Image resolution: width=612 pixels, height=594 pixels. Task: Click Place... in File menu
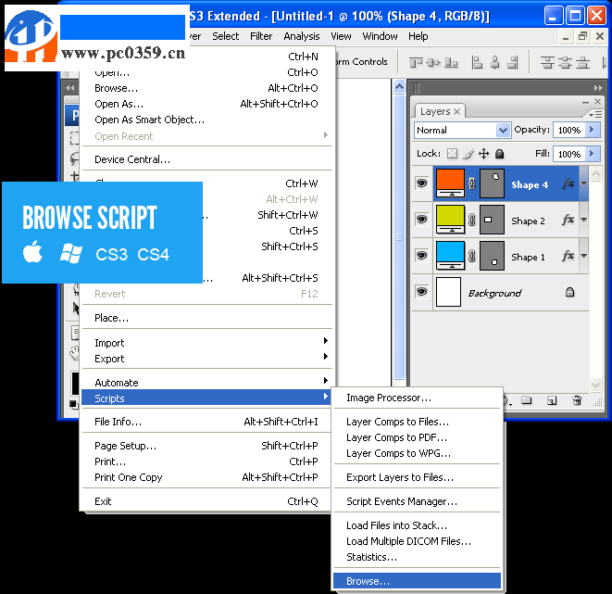(x=206, y=318)
